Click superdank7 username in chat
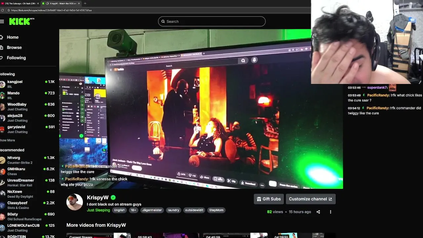The width and height of the screenshot is (423, 238). pos(377,88)
